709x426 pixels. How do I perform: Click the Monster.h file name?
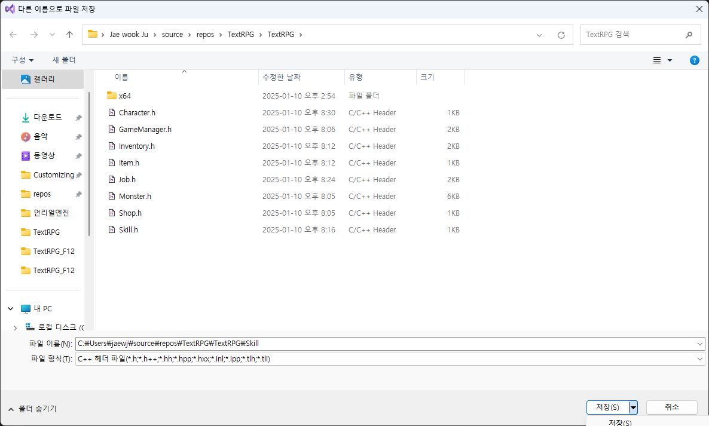click(135, 196)
